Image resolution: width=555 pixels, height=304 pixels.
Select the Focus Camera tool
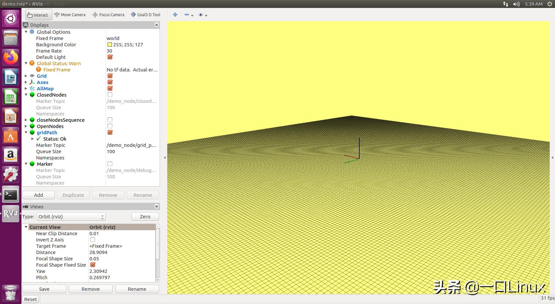108,15
